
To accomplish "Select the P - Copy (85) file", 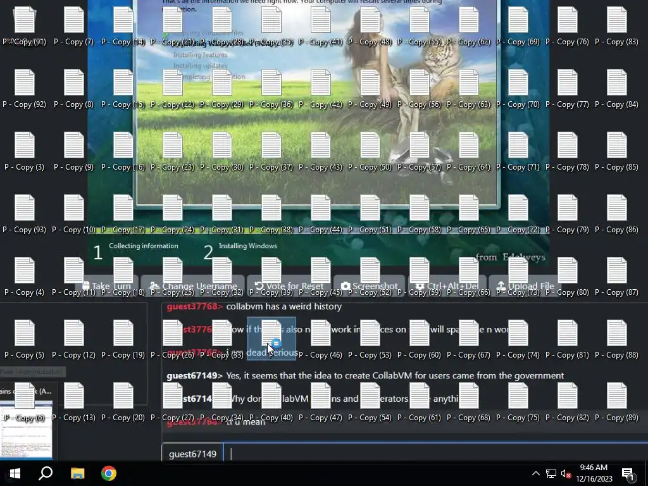I will click(x=616, y=151).
